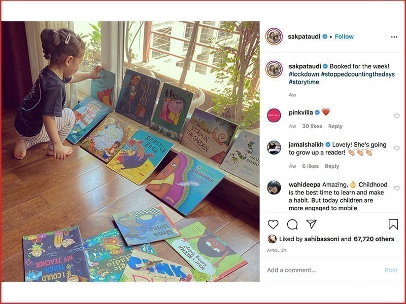Like jamalshaikh's comment with small heart
The width and height of the screenshot is (406, 304).
tap(397, 148)
